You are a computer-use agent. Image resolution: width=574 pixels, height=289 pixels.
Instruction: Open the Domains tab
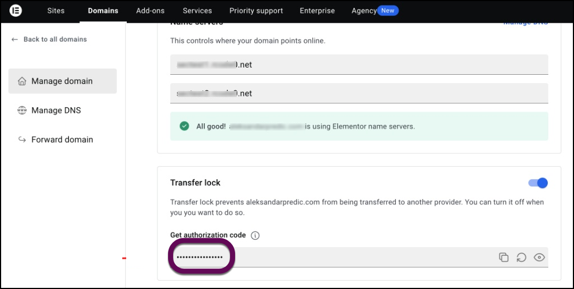(x=103, y=11)
